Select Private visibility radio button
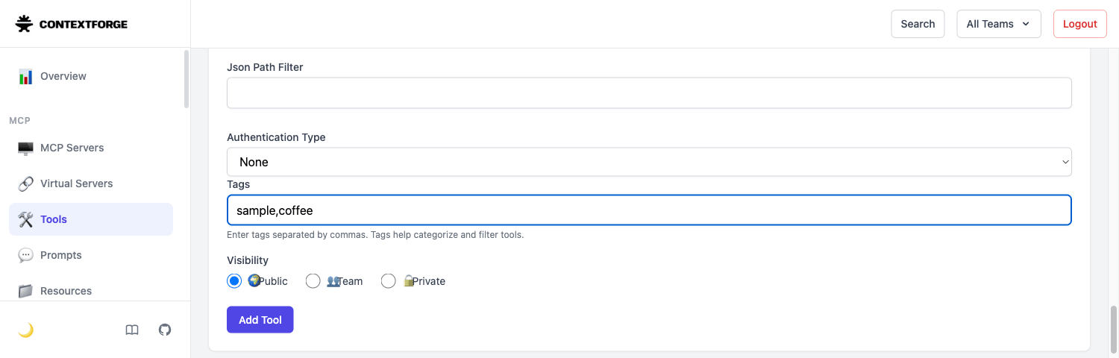The width and height of the screenshot is (1119, 358). tap(388, 281)
